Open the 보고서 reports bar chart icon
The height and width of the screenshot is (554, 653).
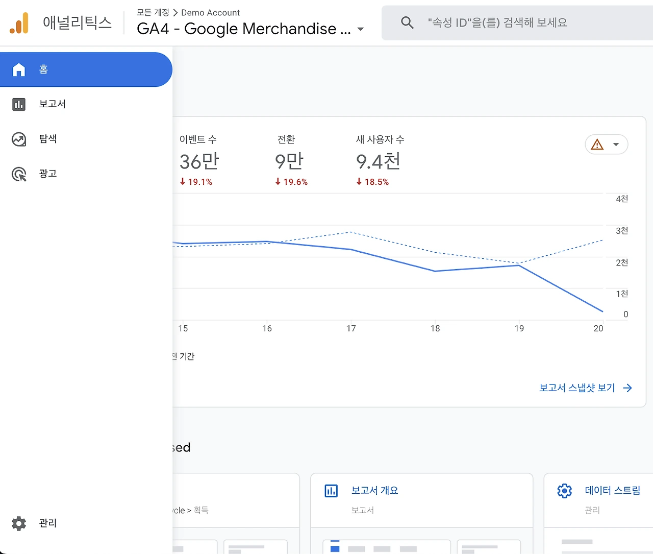tap(19, 104)
